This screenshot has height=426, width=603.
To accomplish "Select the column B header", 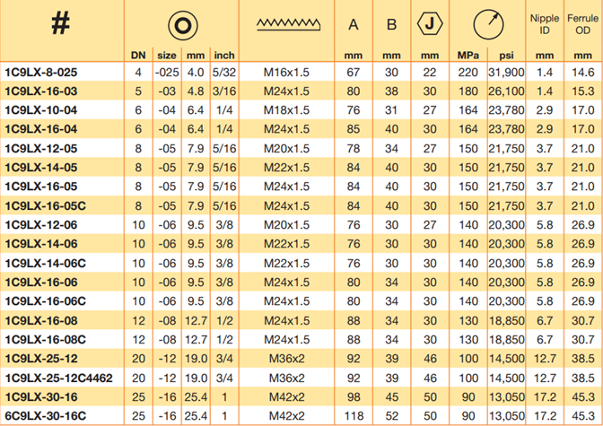I will 391,24.
